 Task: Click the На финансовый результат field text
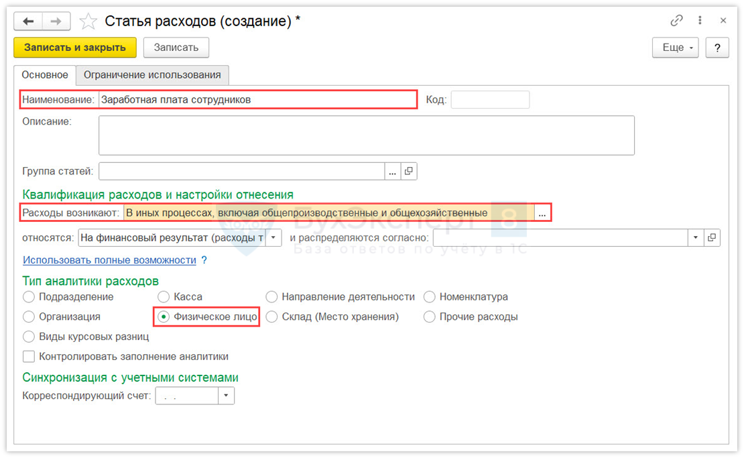click(x=172, y=238)
